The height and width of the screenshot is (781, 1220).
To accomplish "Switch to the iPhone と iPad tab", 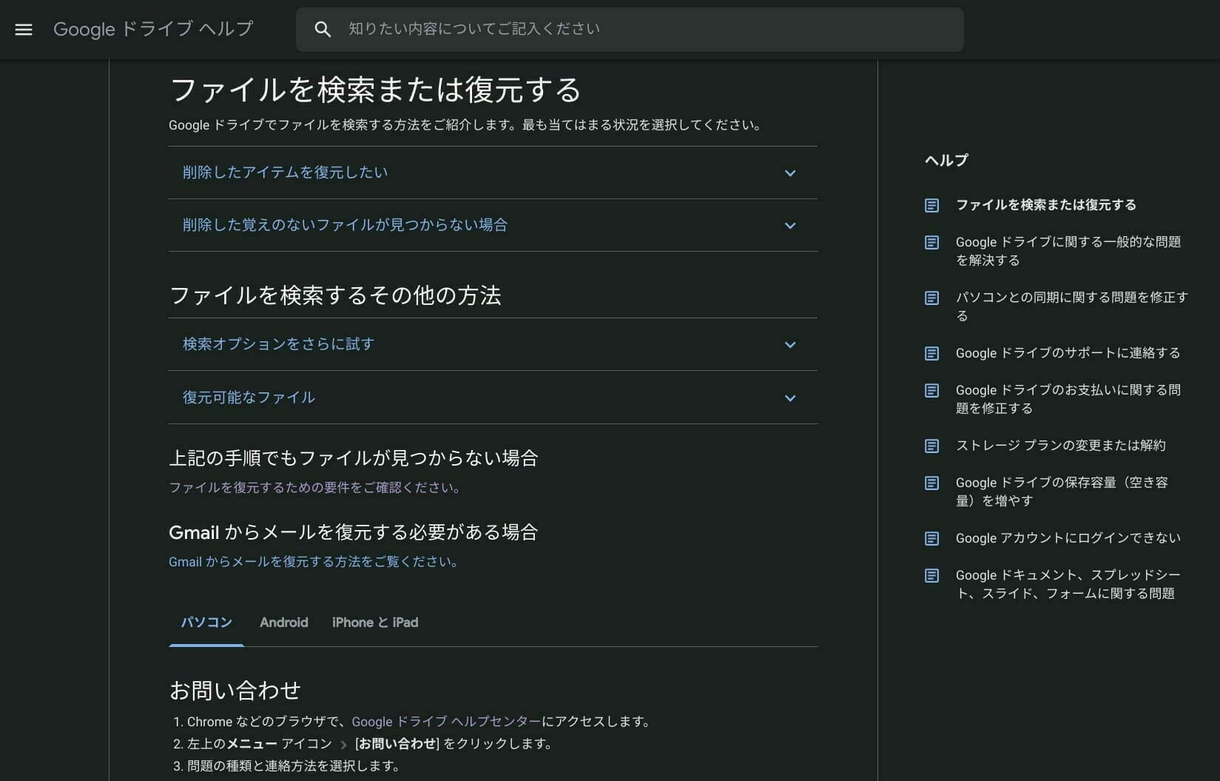I will pyautogui.click(x=375, y=623).
